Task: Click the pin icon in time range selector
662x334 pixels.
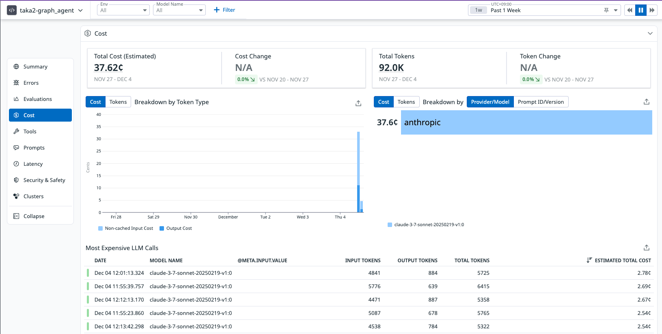Action: [x=606, y=11]
